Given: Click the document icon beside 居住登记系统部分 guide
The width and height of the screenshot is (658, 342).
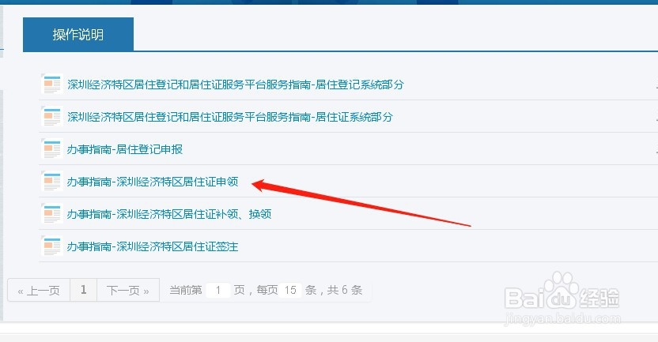Looking at the screenshot, I should tap(52, 84).
